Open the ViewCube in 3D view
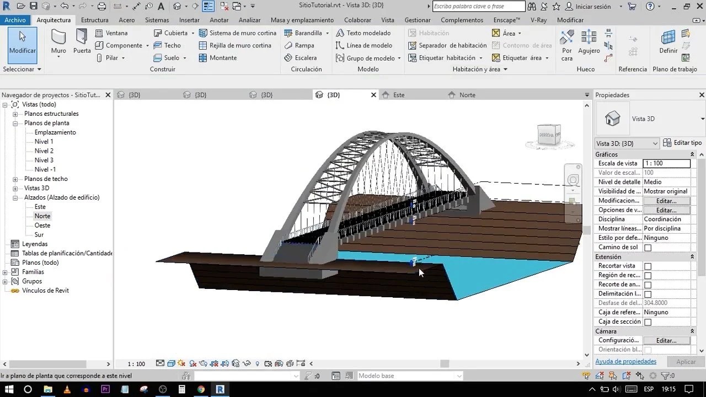Image resolution: width=706 pixels, height=397 pixels. pyautogui.click(x=549, y=135)
